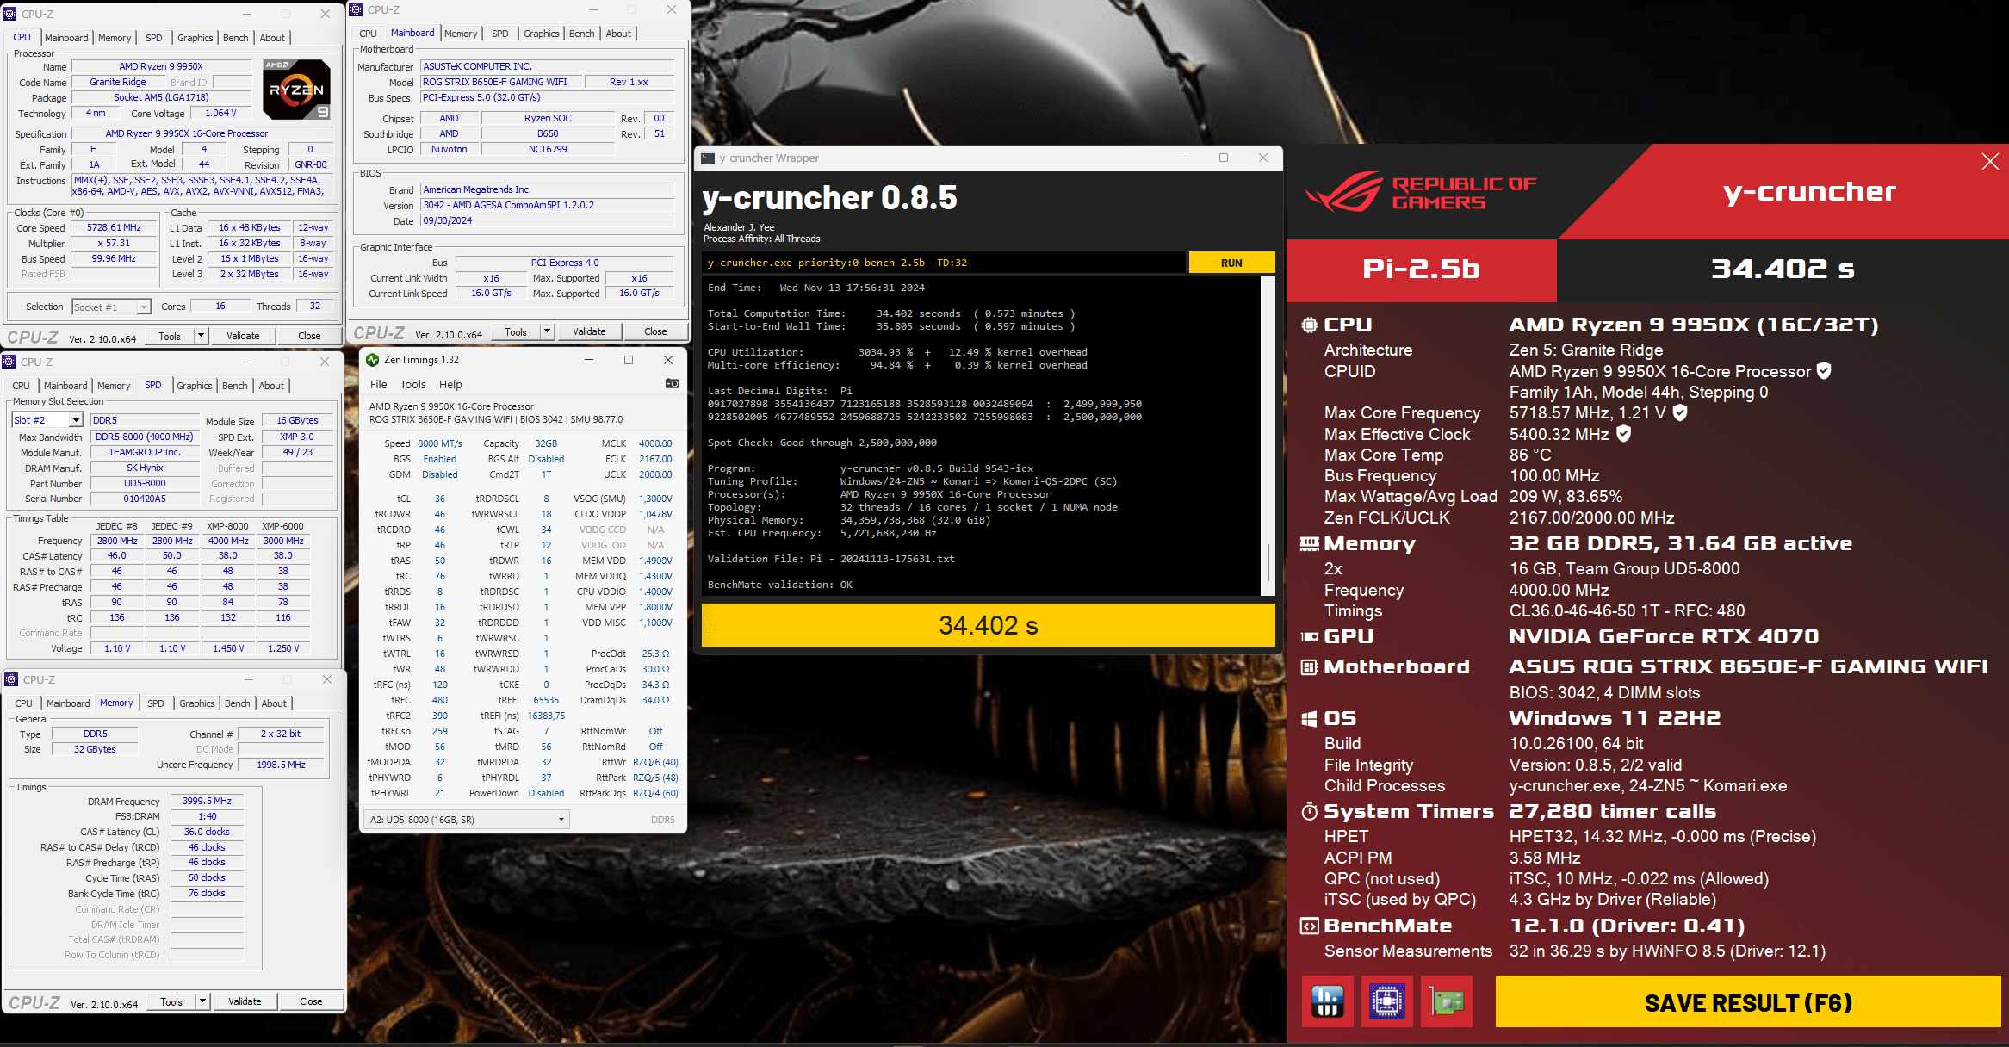
Task: Click the Ryzen 9 processor logo in CPU-Z
Action: [x=296, y=90]
